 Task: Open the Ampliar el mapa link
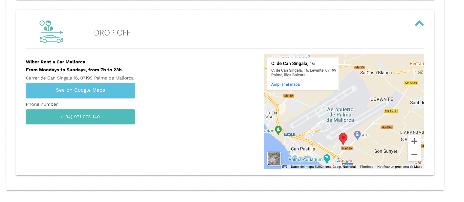pos(285,84)
